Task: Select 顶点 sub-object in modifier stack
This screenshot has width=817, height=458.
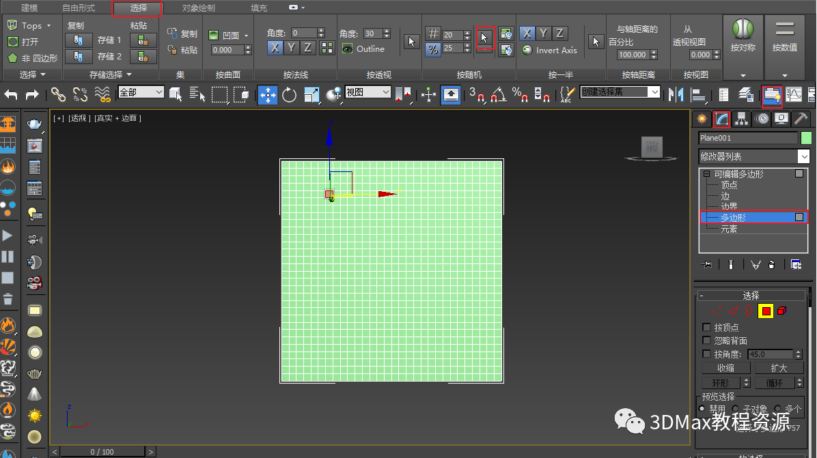Action: click(729, 185)
